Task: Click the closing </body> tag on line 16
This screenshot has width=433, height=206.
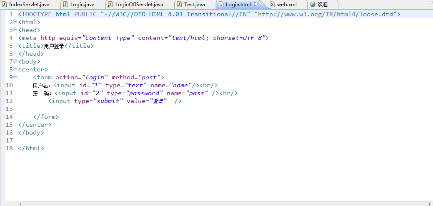Action: pos(31,132)
